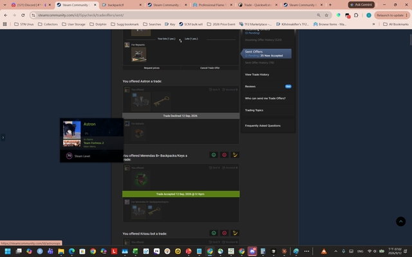Open the STN Unus bookmark folder
The width and height of the screenshot is (412, 257).
[24, 24]
